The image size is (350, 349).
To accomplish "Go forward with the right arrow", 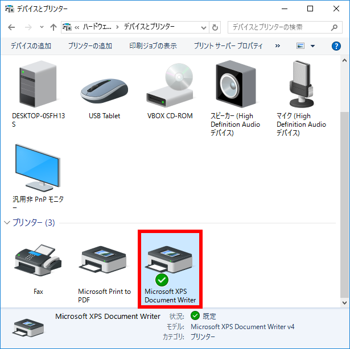I will pyautogui.click(x=28, y=27).
